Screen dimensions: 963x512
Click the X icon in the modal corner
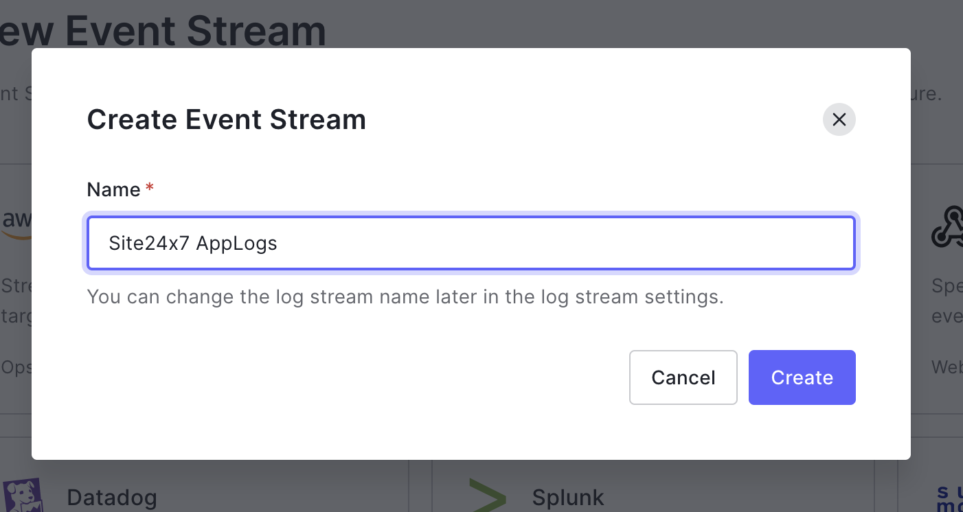click(839, 119)
